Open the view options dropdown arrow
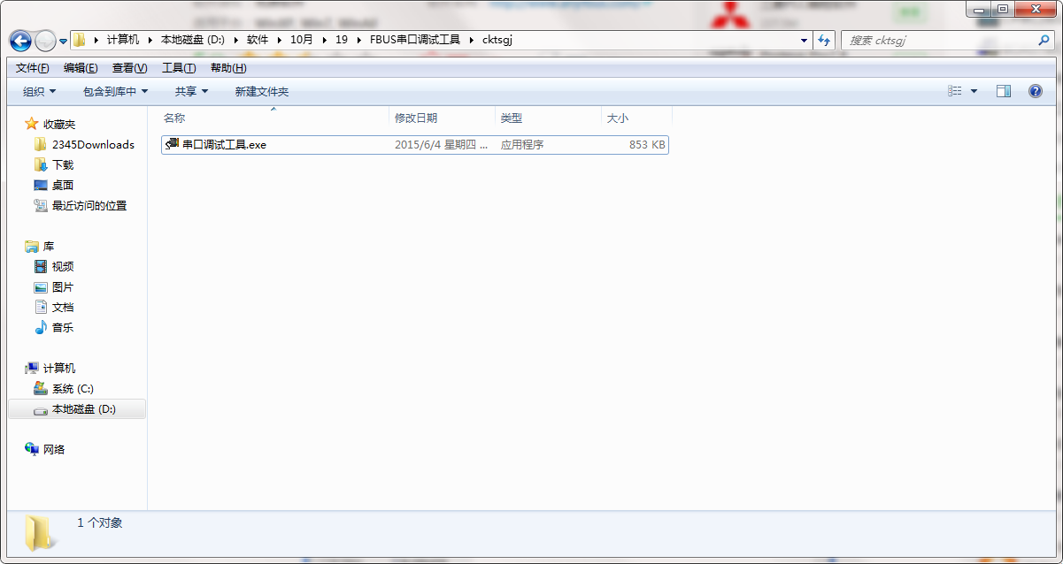 974,91
